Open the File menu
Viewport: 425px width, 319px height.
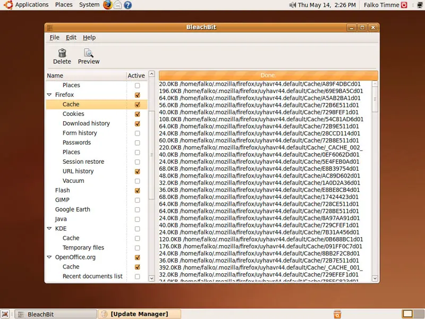[x=55, y=37]
